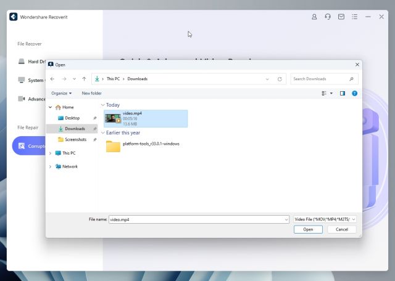Click the video.mp4 file name

[x=132, y=113]
